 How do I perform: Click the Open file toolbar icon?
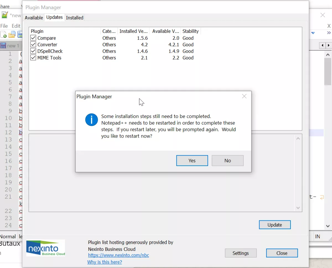(x=12, y=35)
